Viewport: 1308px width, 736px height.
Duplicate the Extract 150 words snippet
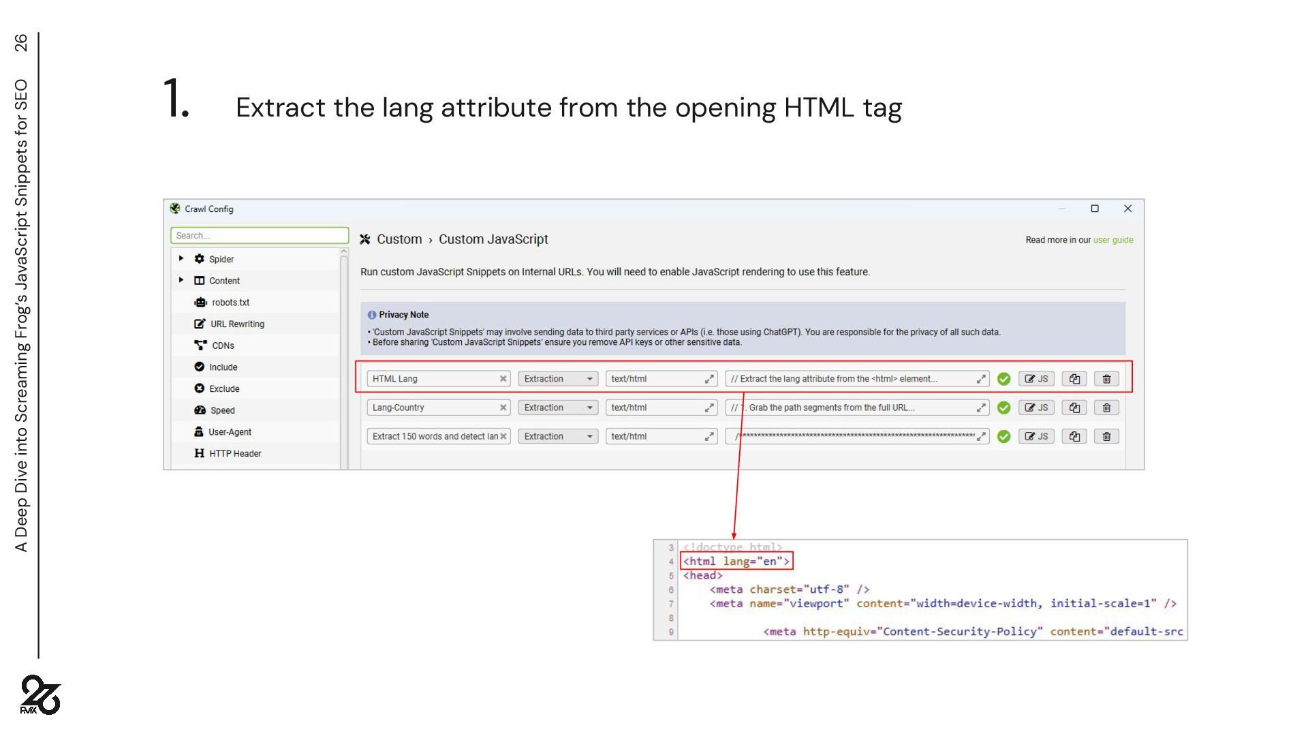(x=1074, y=436)
